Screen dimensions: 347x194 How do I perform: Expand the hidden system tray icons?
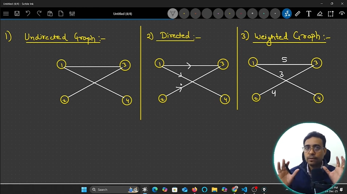(x=287, y=190)
